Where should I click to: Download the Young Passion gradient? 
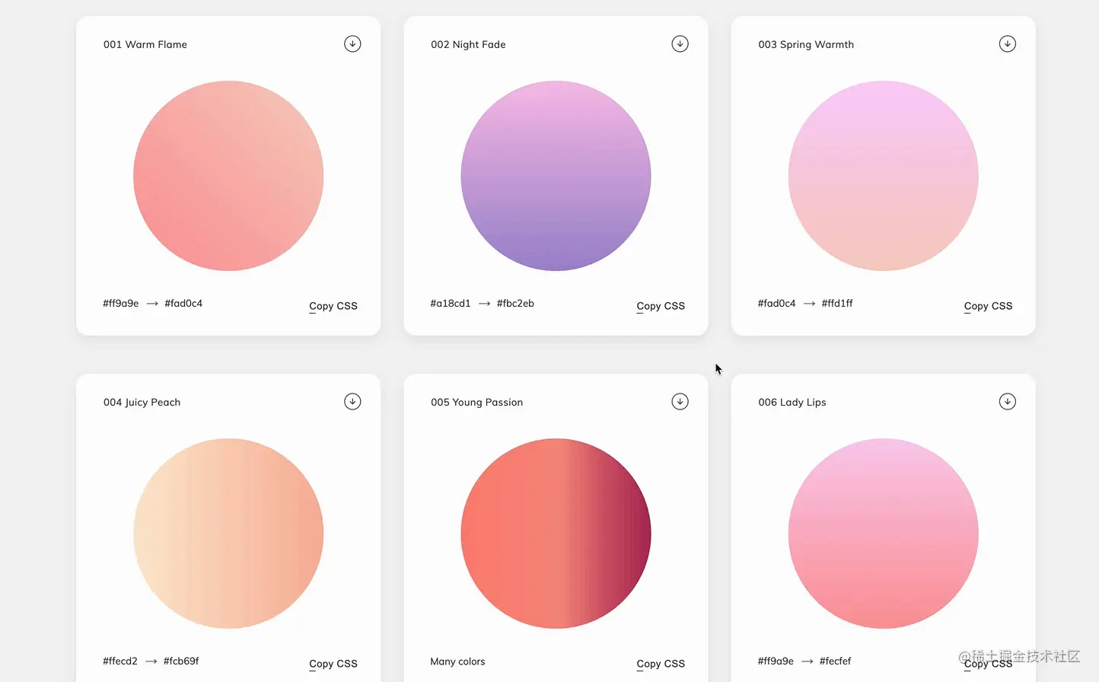click(680, 401)
